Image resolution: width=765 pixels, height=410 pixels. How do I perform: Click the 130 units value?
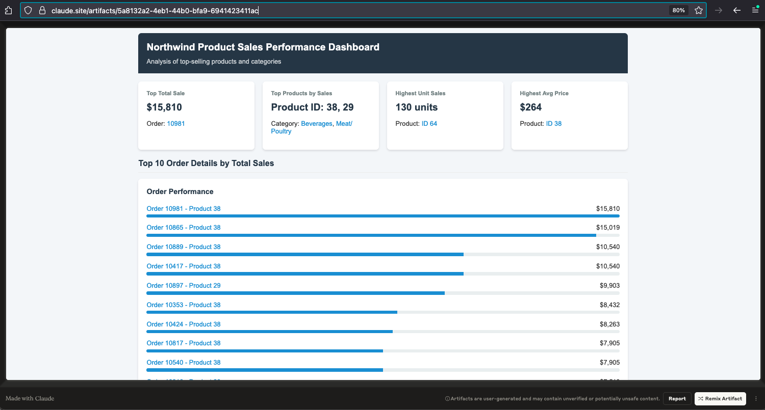[417, 107]
